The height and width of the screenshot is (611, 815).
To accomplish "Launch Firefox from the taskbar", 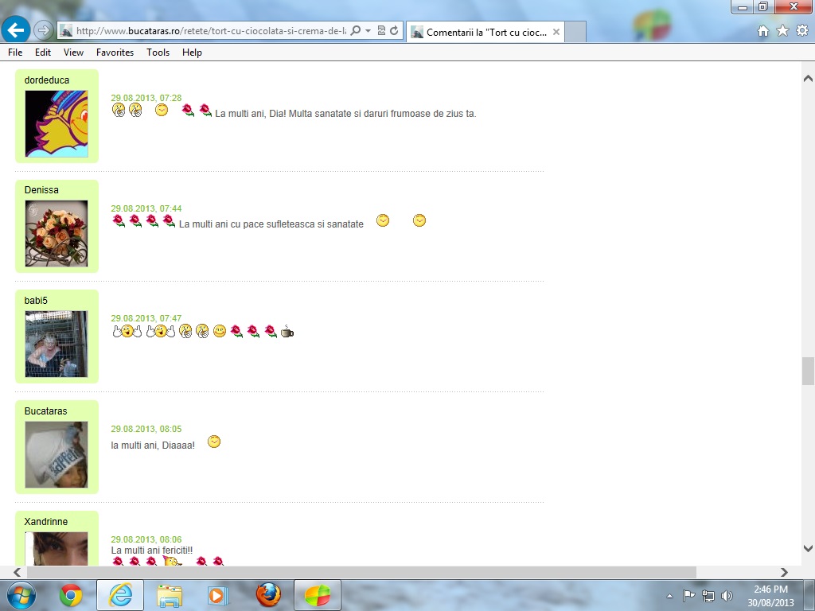I will [x=268, y=595].
